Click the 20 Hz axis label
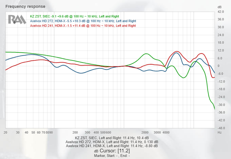This screenshot has height=159, width=231. [x=6, y=133]
